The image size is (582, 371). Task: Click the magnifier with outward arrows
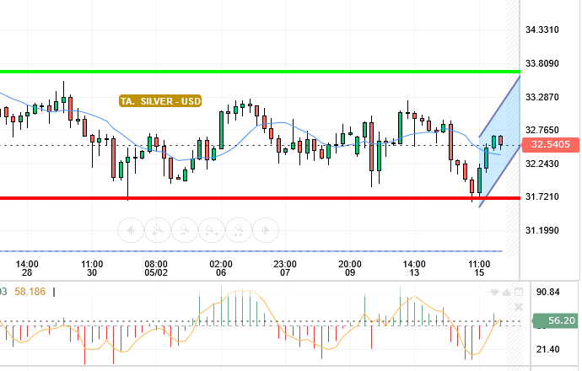tap(212, 230)
